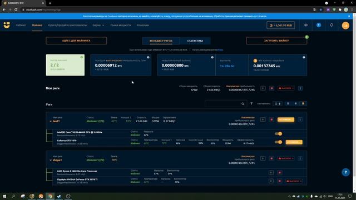Open info icon on BTC wallet balance card

click(x=304, y=57)
